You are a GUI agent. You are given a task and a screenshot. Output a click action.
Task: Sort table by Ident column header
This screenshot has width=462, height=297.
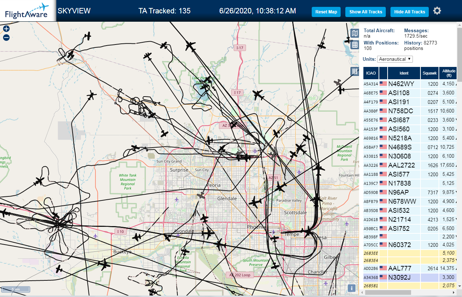click(x=404, y=73)
